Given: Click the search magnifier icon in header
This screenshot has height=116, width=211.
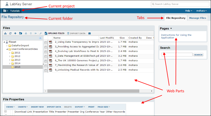Looking at the screenshot, I should pos(153,4).
